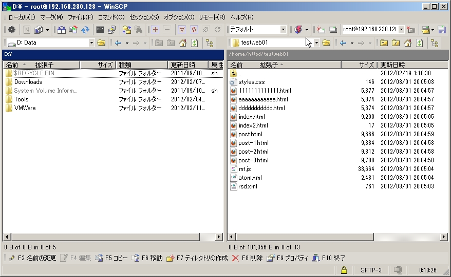Click the Synchronize Browsing folders icon

click(x=126, y=29)
